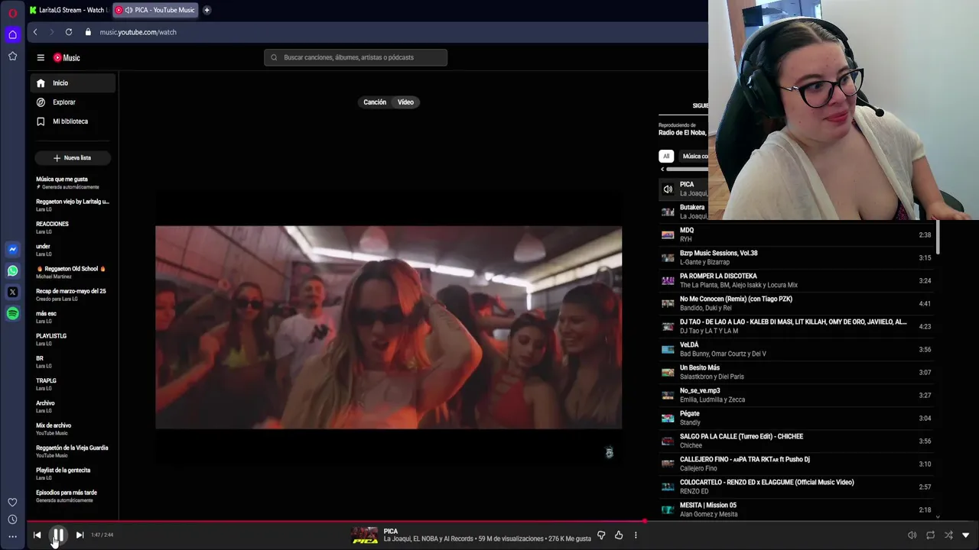Toggle shuffle playback
Image resolution: width=979 pixels, height=550 pixels.
coord(948,535)
